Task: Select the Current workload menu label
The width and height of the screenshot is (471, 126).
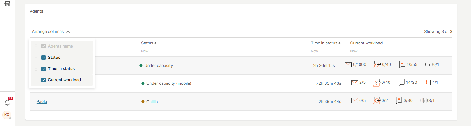Action: [64, 80]
